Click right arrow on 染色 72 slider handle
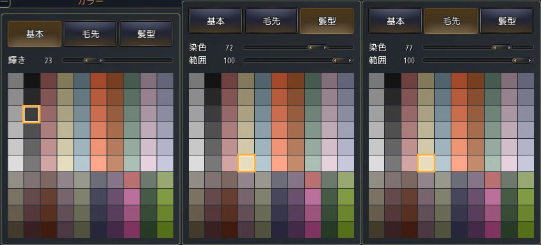 [x=325, y=47]
